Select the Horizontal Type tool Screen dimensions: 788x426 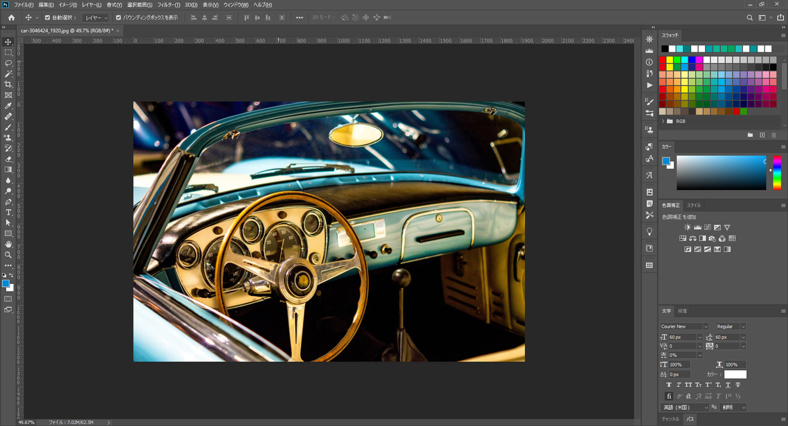(8, 212)
